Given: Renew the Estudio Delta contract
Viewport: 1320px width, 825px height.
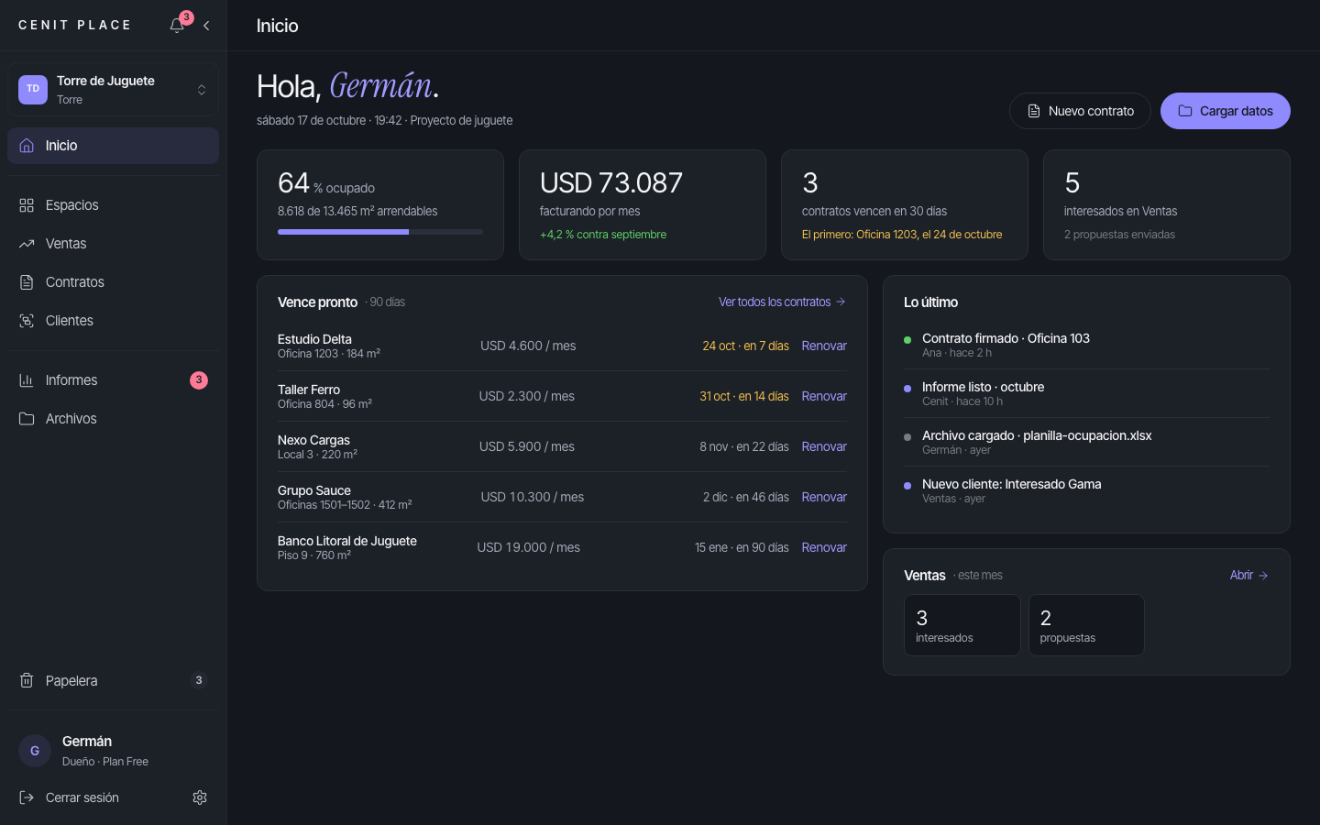Looking at the screenshot, I should pos(824,346).
